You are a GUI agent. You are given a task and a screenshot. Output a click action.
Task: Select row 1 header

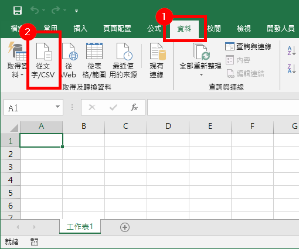coord(11,141)
